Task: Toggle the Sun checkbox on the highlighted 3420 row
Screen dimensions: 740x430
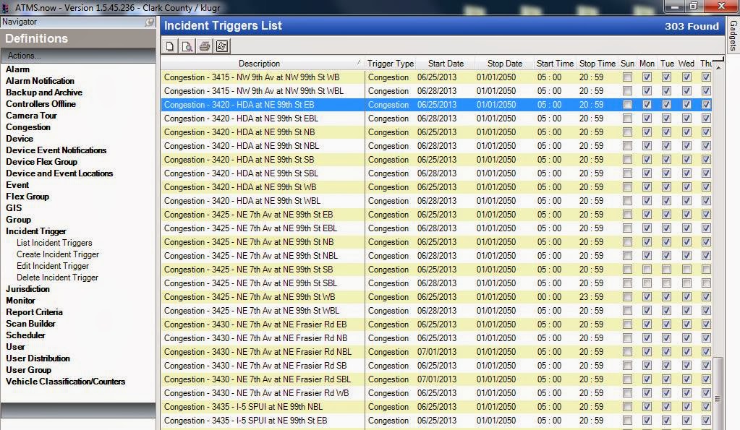Action: (627, 104)
